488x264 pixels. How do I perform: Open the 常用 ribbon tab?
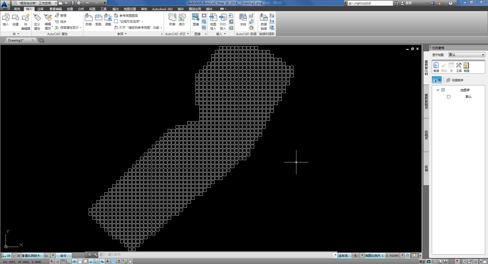17,9
